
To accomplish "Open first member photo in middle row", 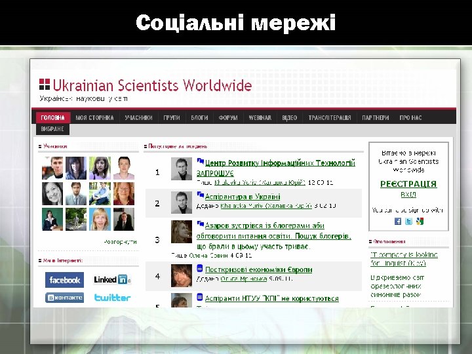I will point(52,194).
